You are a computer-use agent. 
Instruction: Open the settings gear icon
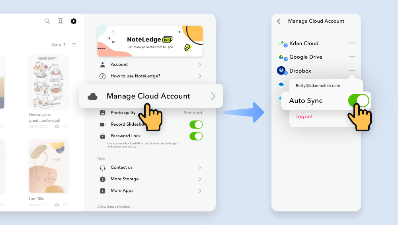(x=74, y=21)
